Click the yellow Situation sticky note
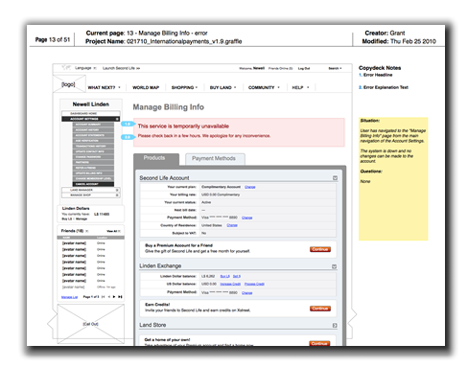Viewport: 468px width, 367px height. point(393,179)
